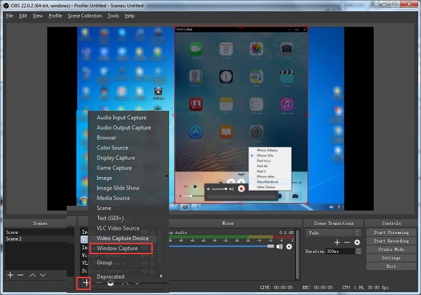Click purple Music icon in iPad preview
Screen dimensions: 421x295
point(287,104)
